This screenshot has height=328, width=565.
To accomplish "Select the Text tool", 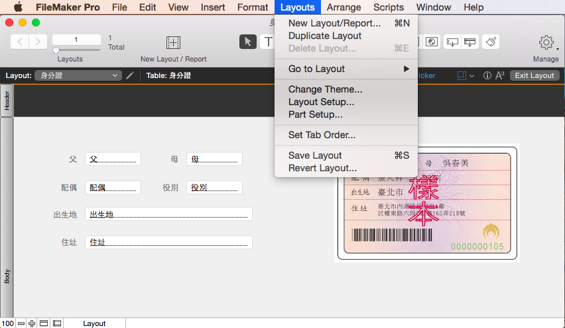I will coord(267,42).
